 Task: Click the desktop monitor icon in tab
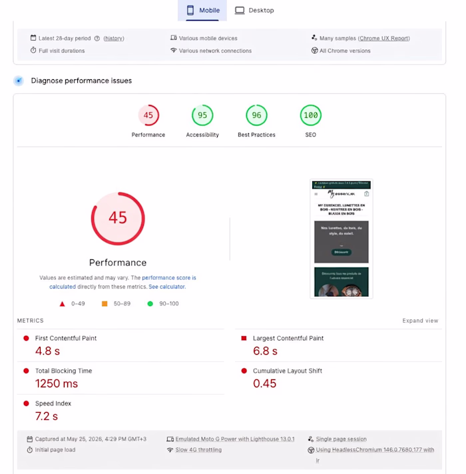point(240,10)
